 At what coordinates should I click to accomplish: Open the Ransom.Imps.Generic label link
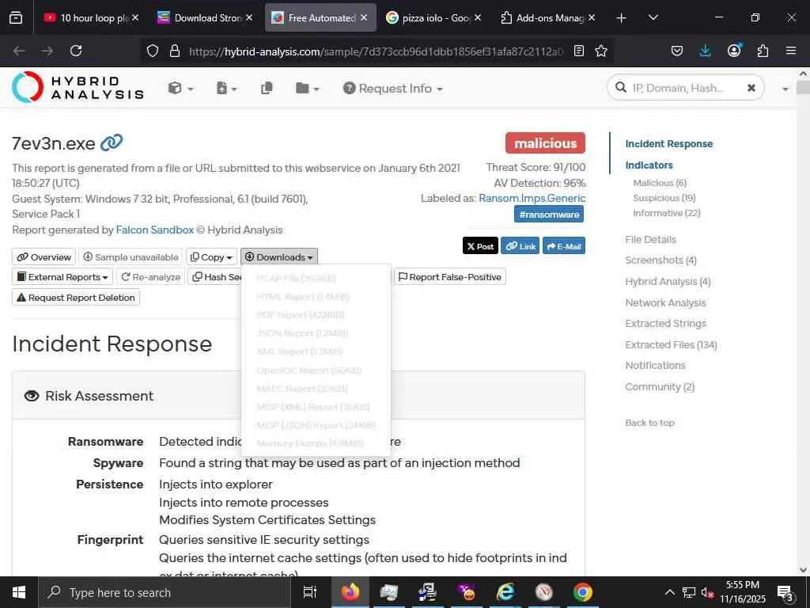pos(532,199)
